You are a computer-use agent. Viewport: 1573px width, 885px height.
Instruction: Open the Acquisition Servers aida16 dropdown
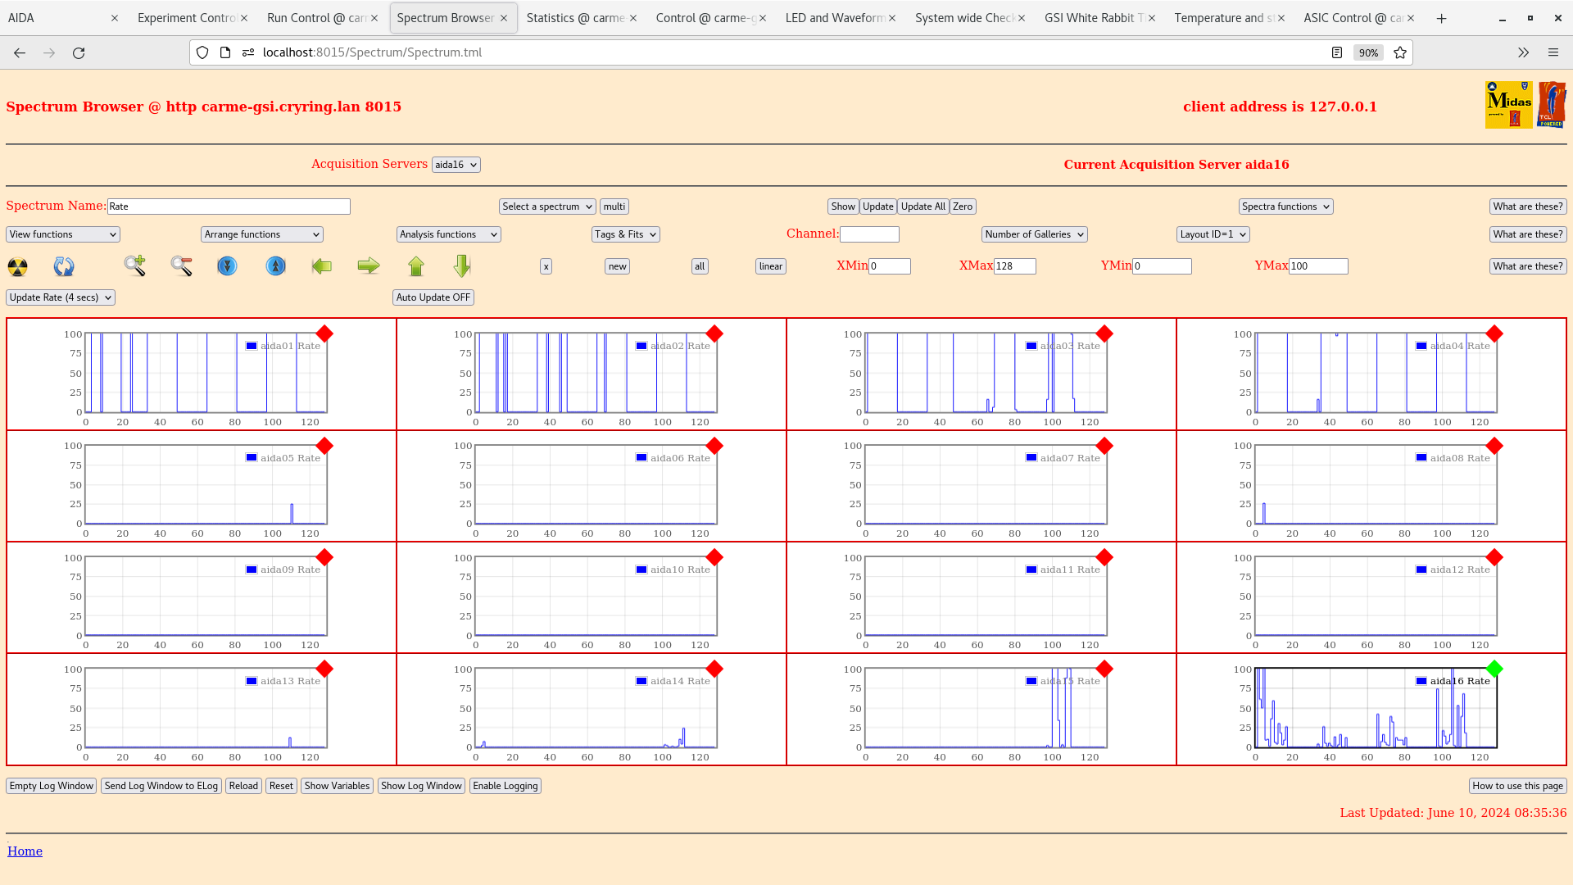[x=456, y=165]
